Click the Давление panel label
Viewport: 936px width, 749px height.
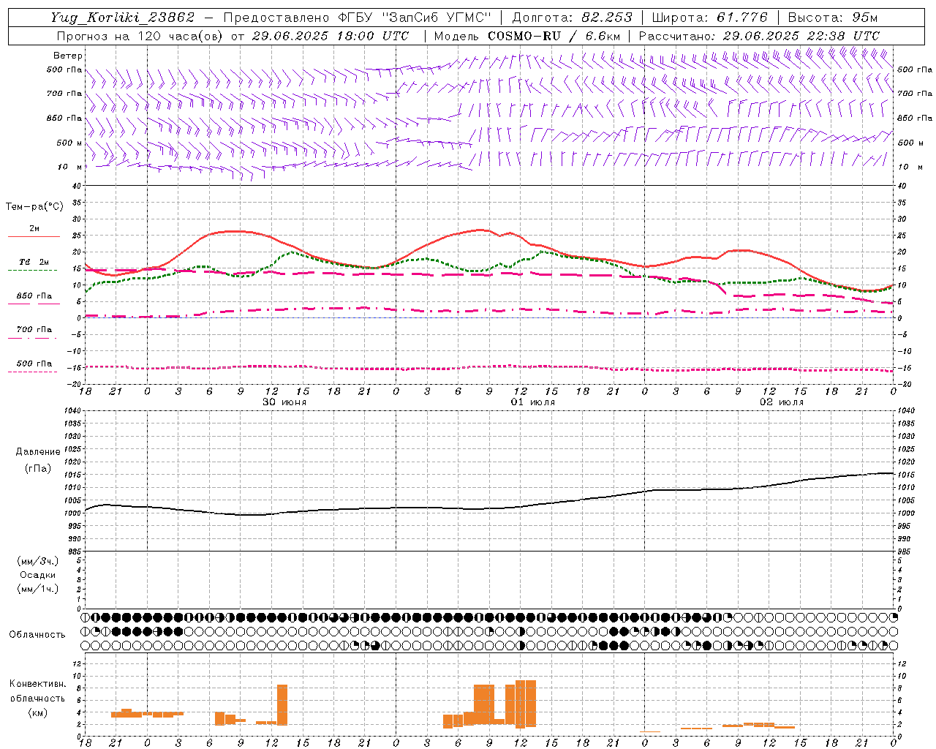[38, 452]
